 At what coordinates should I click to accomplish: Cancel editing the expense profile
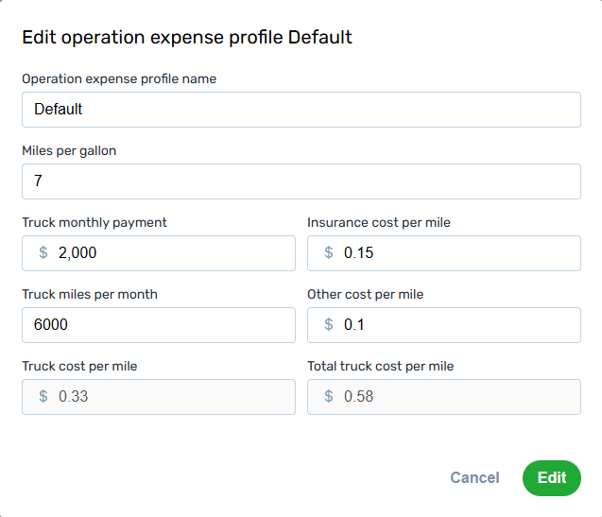click(x=474, y=478)
